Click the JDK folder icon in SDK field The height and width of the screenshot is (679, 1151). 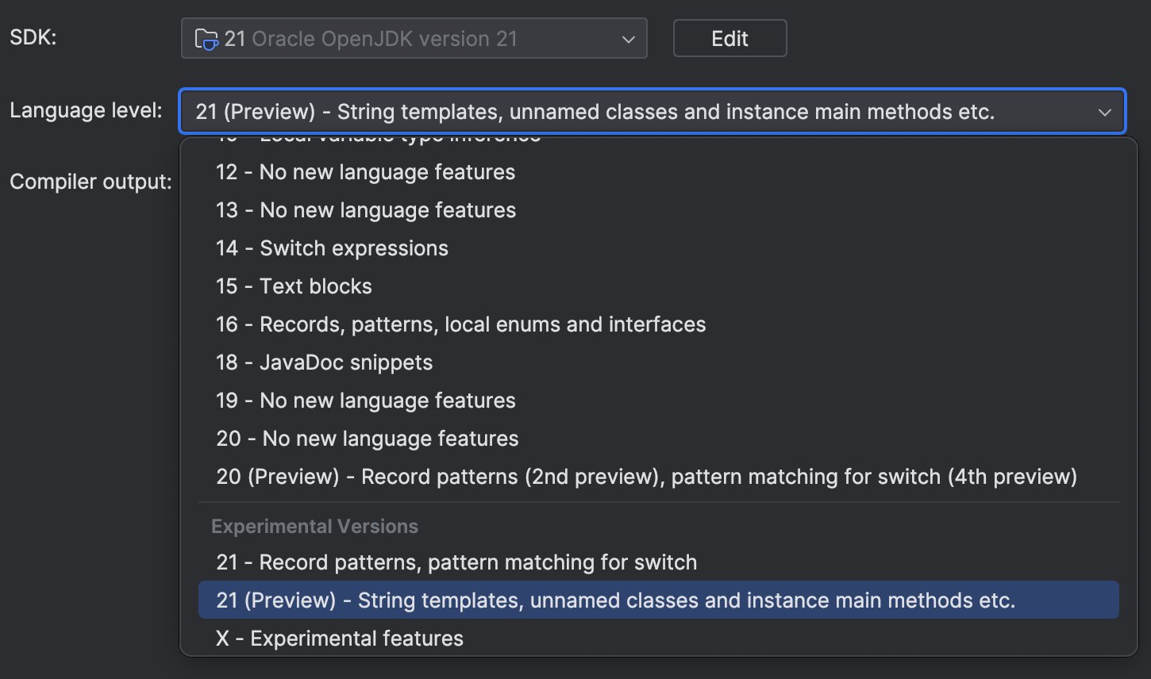206,39
